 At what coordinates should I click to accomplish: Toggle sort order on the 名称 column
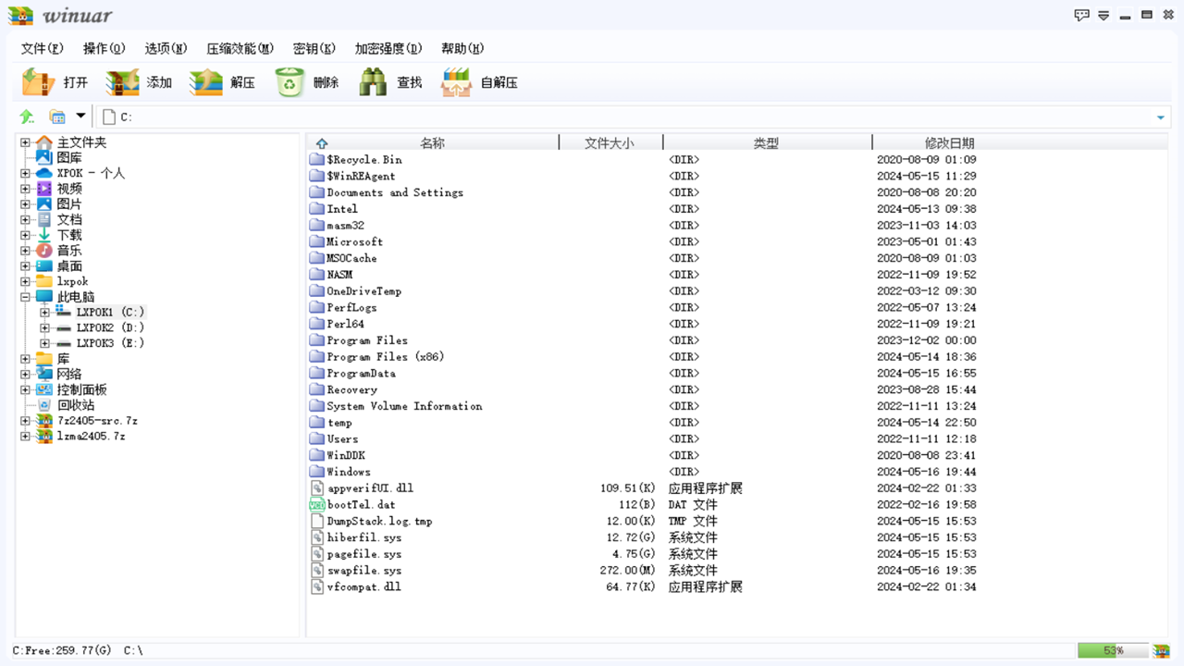coord(433,142)
